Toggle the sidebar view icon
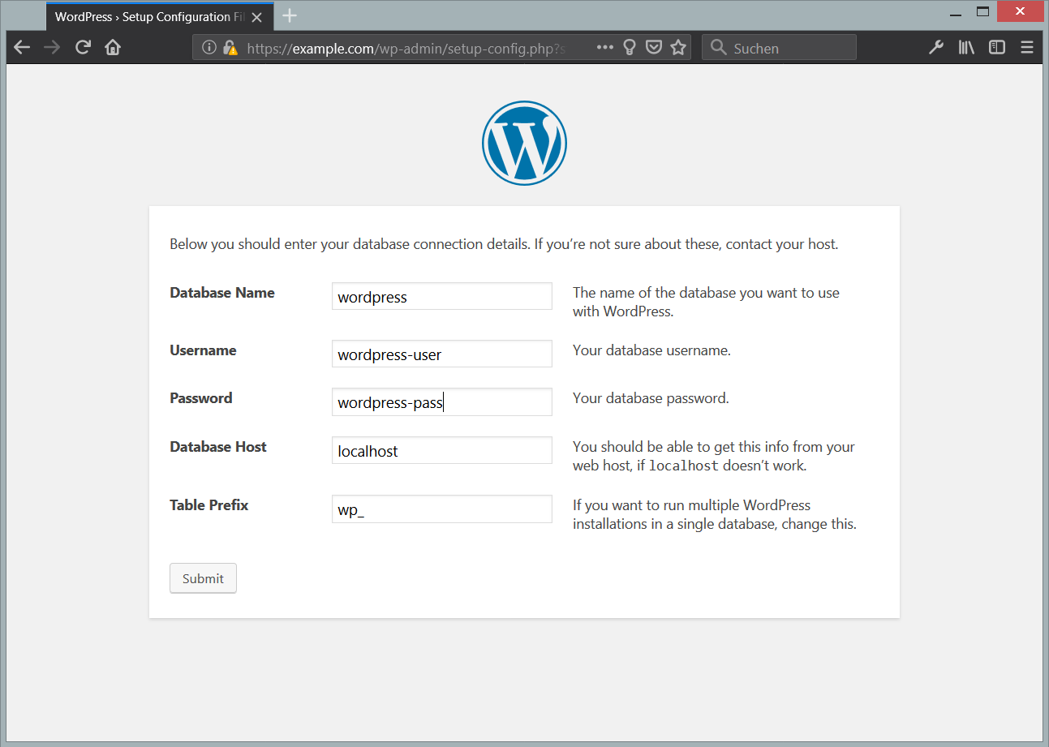 996,48
